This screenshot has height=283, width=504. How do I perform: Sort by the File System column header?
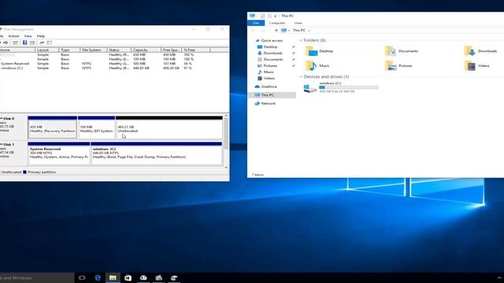coord(94,50)
